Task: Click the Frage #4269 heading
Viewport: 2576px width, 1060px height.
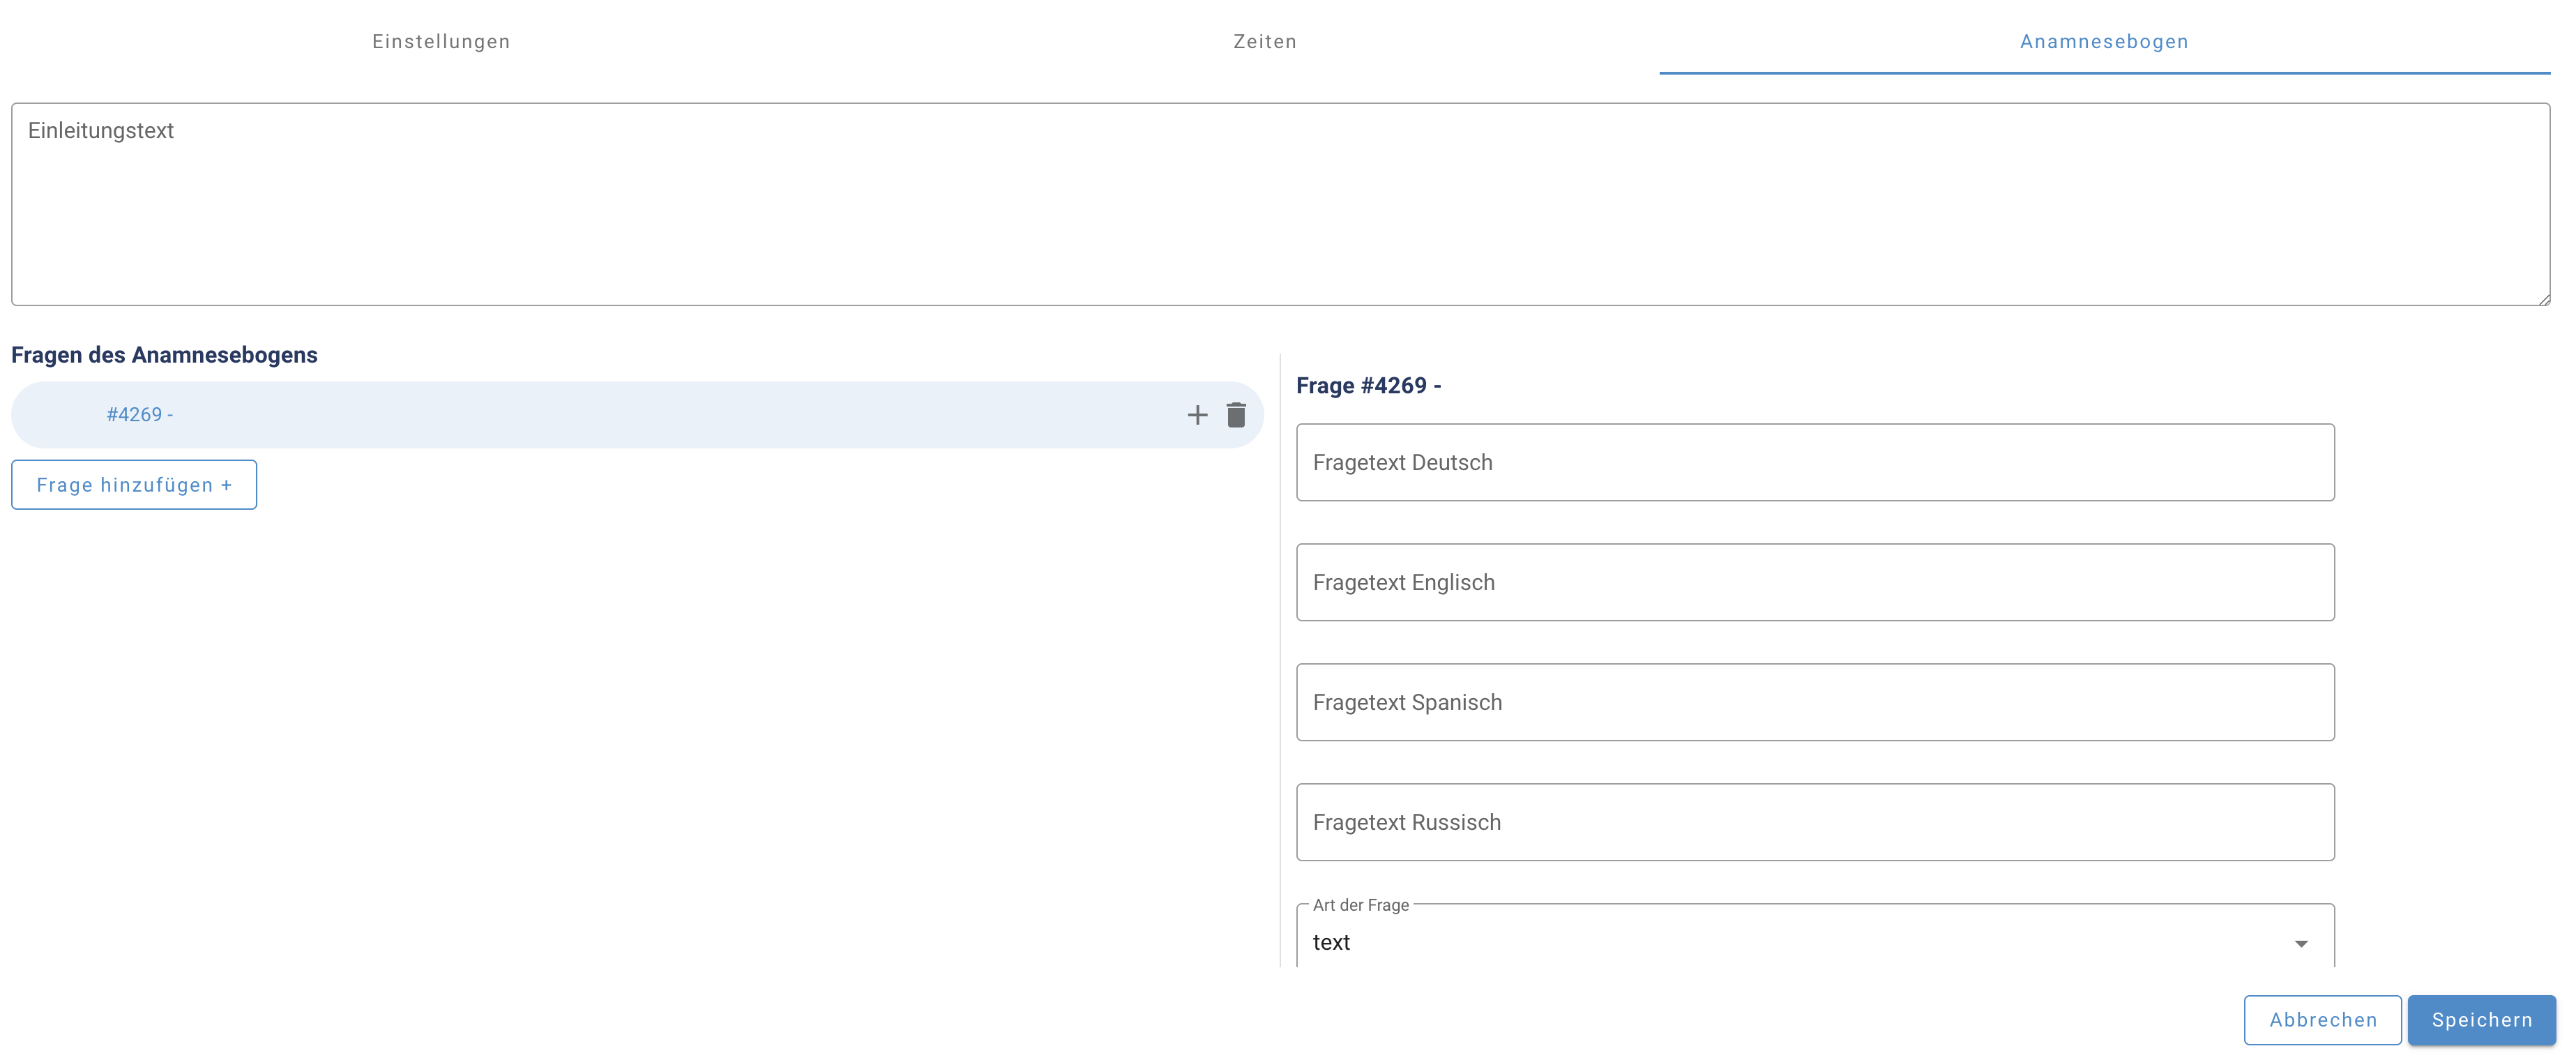Action: [1368, 386]
